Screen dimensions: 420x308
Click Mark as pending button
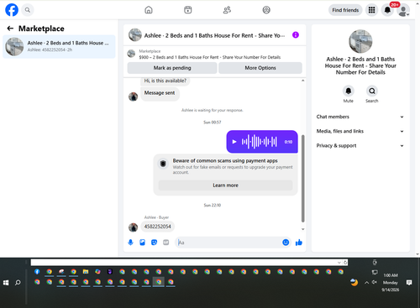click(x=172, y=68)
